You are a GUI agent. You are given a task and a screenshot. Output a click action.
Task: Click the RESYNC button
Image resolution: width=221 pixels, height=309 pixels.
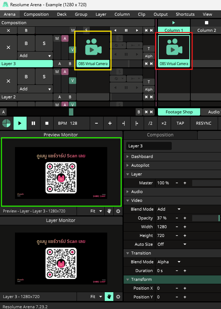[203, 123]
